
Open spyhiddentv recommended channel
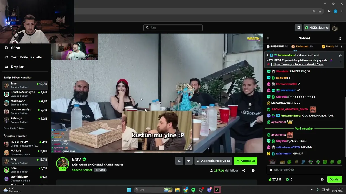pyautogui.click(x=25, y=179)
